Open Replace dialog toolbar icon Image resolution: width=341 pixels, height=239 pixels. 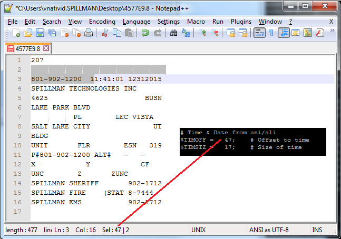coord(186,33)
